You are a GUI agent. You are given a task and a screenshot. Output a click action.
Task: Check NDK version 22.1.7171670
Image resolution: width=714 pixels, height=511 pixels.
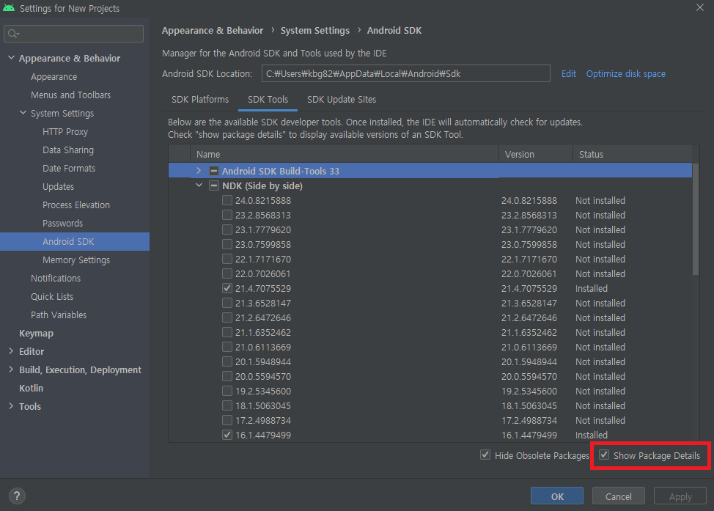click(x=227, y=259)
